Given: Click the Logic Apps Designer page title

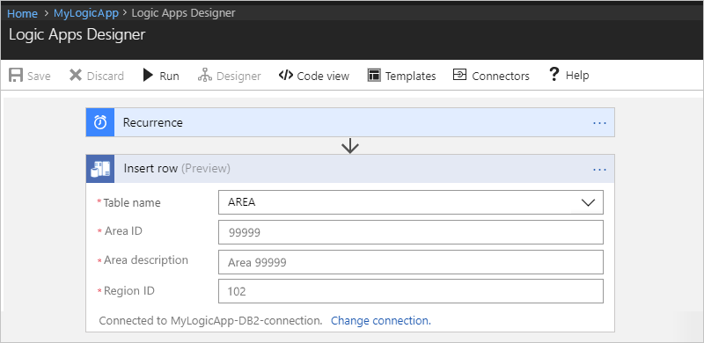Looking at the screenshot, I should pos(77,34).
